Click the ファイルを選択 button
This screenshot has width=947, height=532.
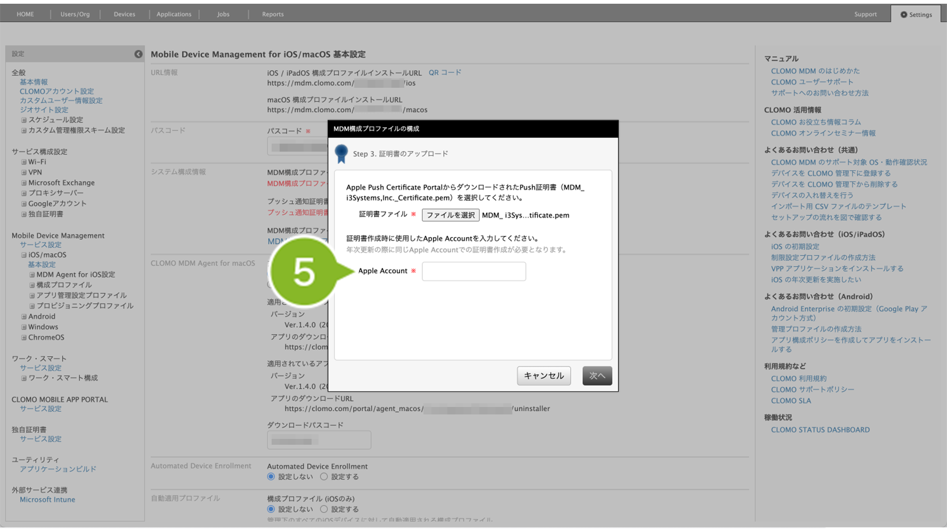(451, 215)
